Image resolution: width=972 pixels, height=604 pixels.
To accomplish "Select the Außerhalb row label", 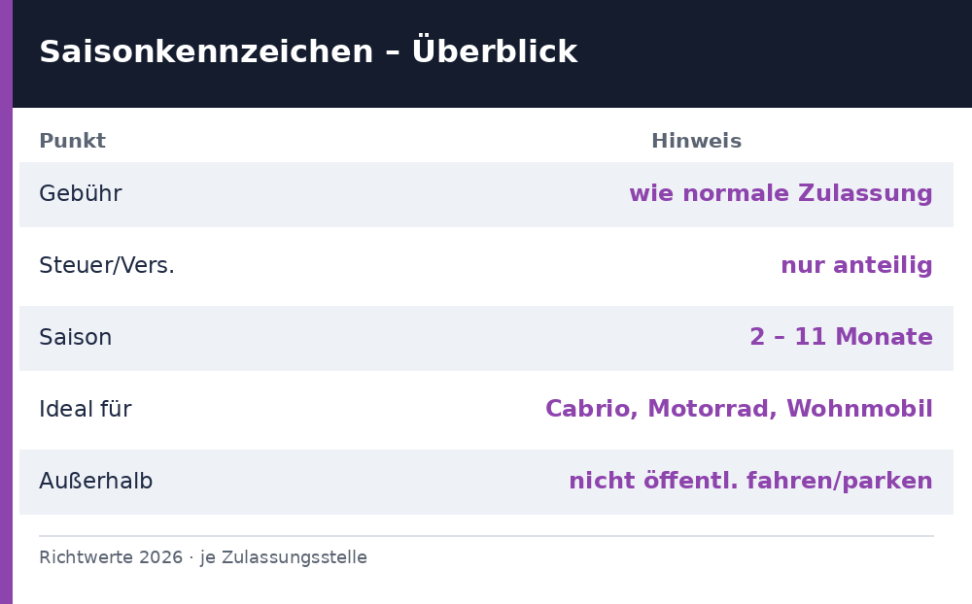I will 95,481.
